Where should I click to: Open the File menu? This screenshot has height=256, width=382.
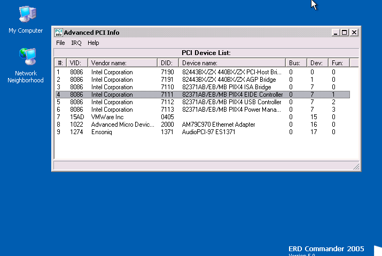coord(60,43)
